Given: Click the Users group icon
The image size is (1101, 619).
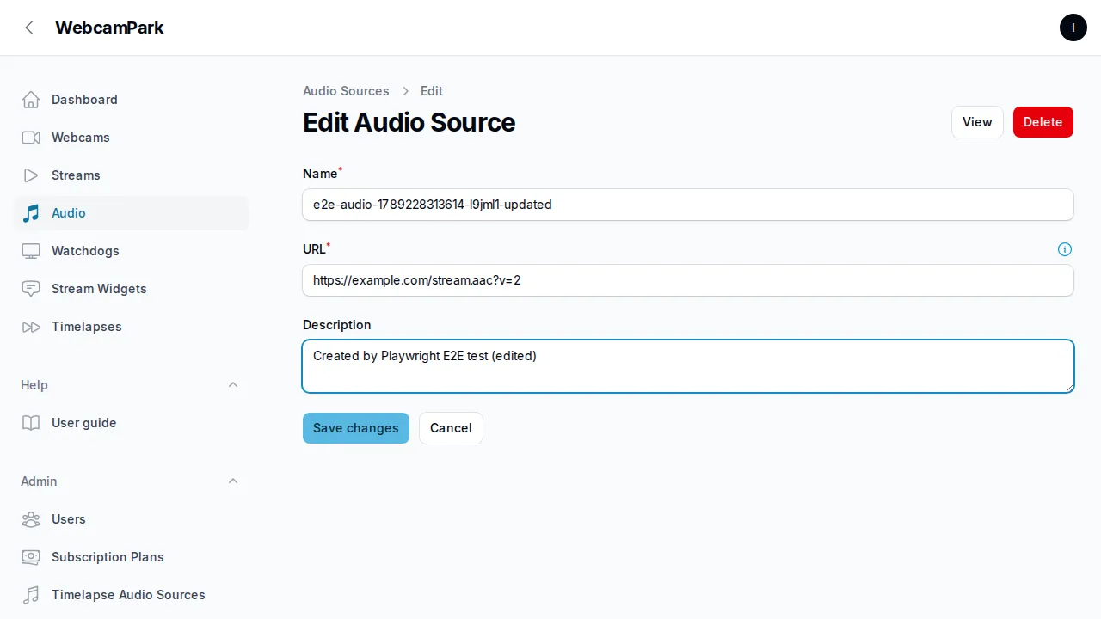Looking at the screenshot, I should tap(31, 519).
